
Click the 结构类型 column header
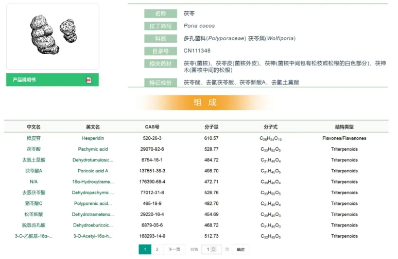pyautogui.click(x=344, y=127)
